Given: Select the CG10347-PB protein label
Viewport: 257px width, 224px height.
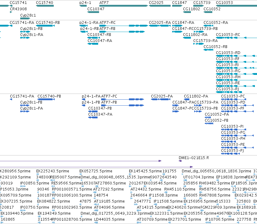Looking at the screenshot, I should pos(100,108).
